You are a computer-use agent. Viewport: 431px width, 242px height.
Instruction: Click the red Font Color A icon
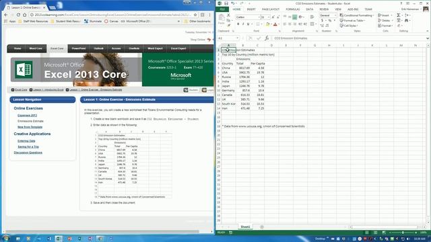click(x=275, y=24)
